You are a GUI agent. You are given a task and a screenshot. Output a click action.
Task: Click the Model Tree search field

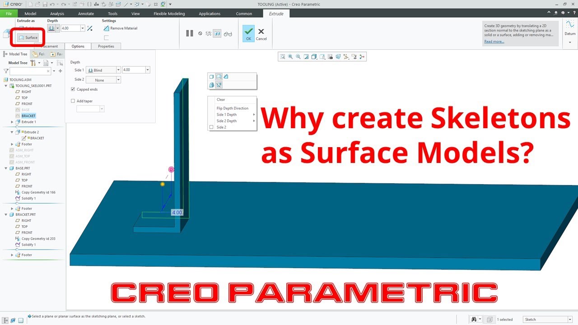click(30, 71)
